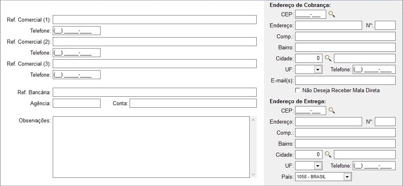Search CEP in Endereço de Entrega
Screen dimensions: 403x186
332,111
